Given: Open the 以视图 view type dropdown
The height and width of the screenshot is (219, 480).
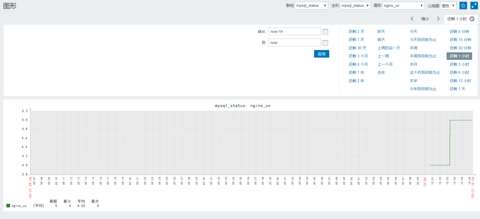Looking at the screenshot, I should point(448,6).
